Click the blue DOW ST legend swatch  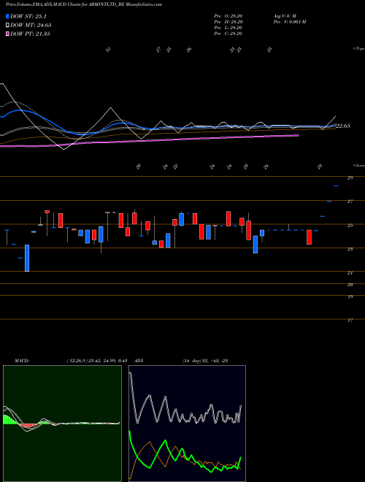pyautogui.click(x=8, y=16)
